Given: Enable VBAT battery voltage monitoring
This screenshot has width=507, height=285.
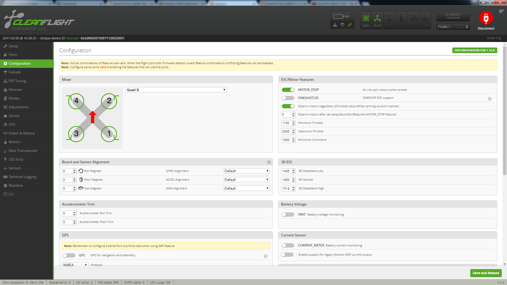Looking at the screenshot, I should (x=288, y=214).
